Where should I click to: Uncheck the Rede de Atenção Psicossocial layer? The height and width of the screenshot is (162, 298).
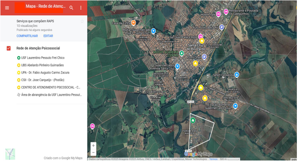[x=9, y=48]
